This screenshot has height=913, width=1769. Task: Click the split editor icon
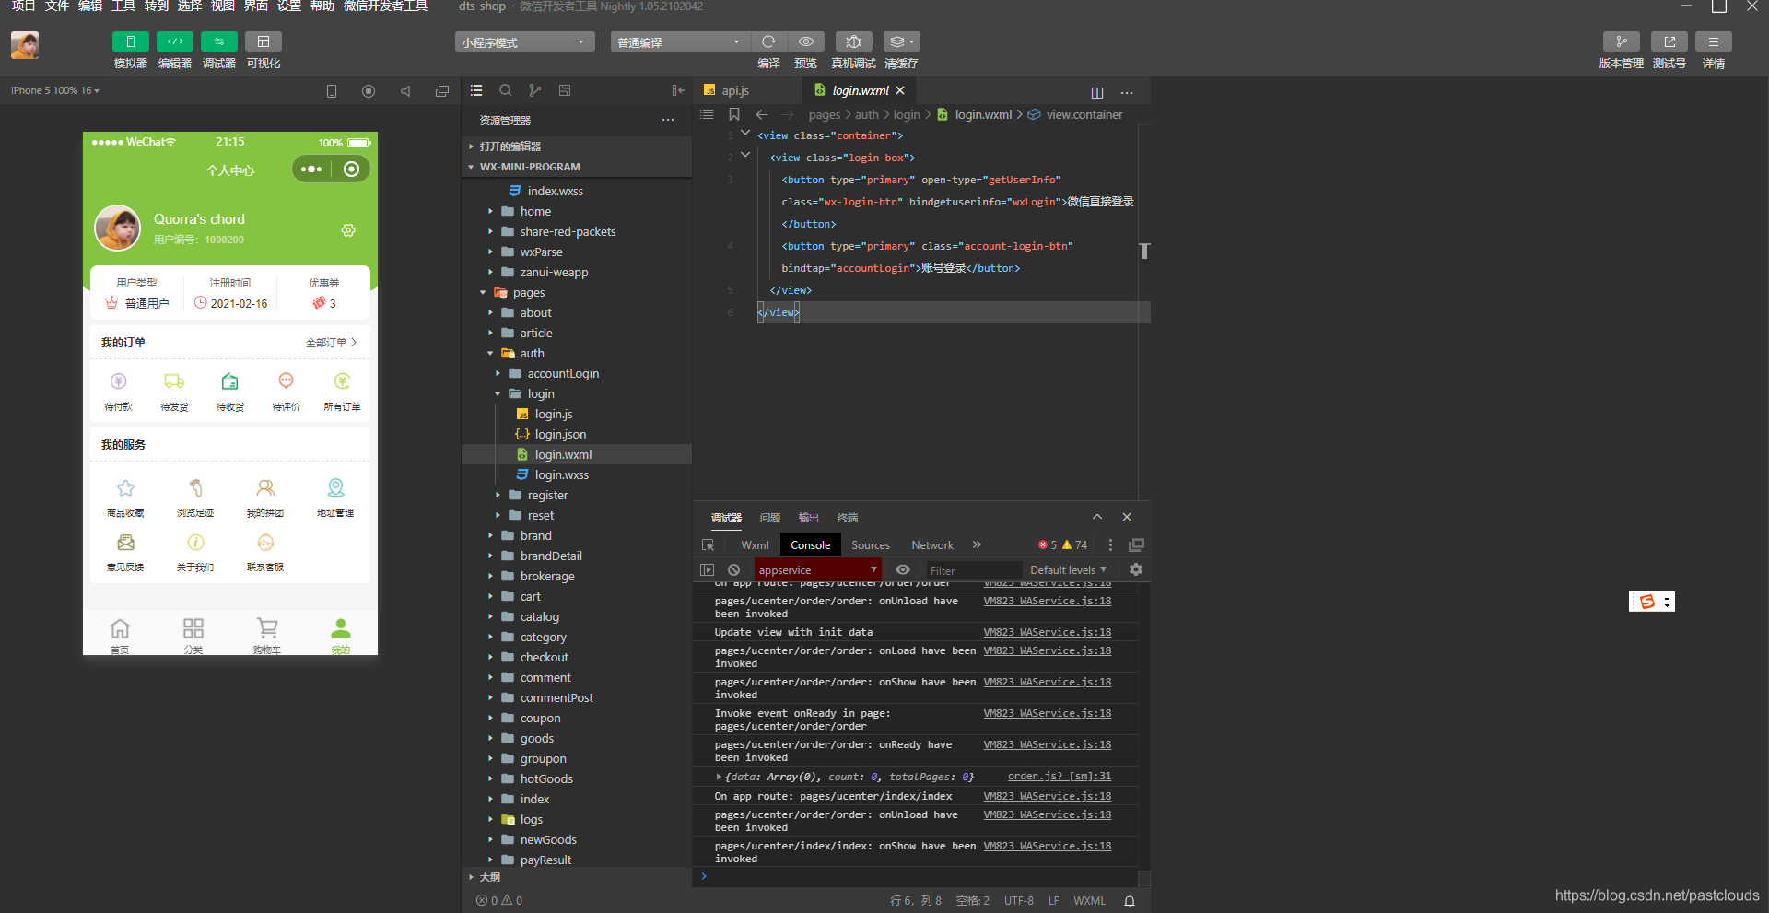pos(1096,92)
